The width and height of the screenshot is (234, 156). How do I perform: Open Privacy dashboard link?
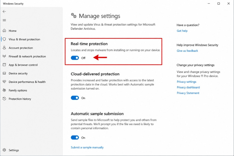pyautogui.click(x=188, y=87)
